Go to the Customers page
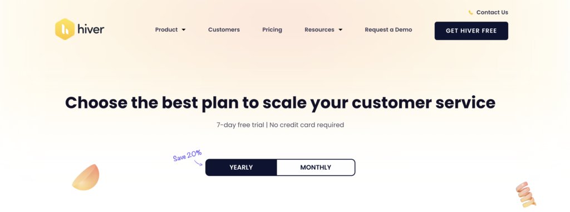 (x=224, y=30)
